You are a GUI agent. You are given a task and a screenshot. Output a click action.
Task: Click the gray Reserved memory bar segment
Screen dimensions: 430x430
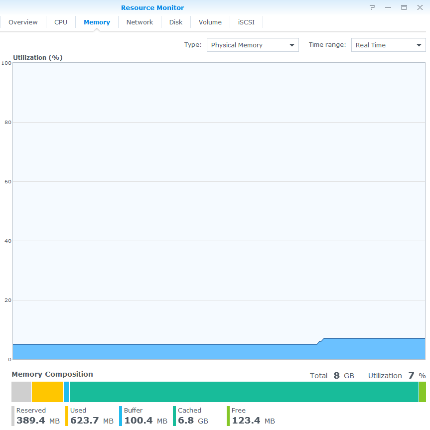[21, 392]
